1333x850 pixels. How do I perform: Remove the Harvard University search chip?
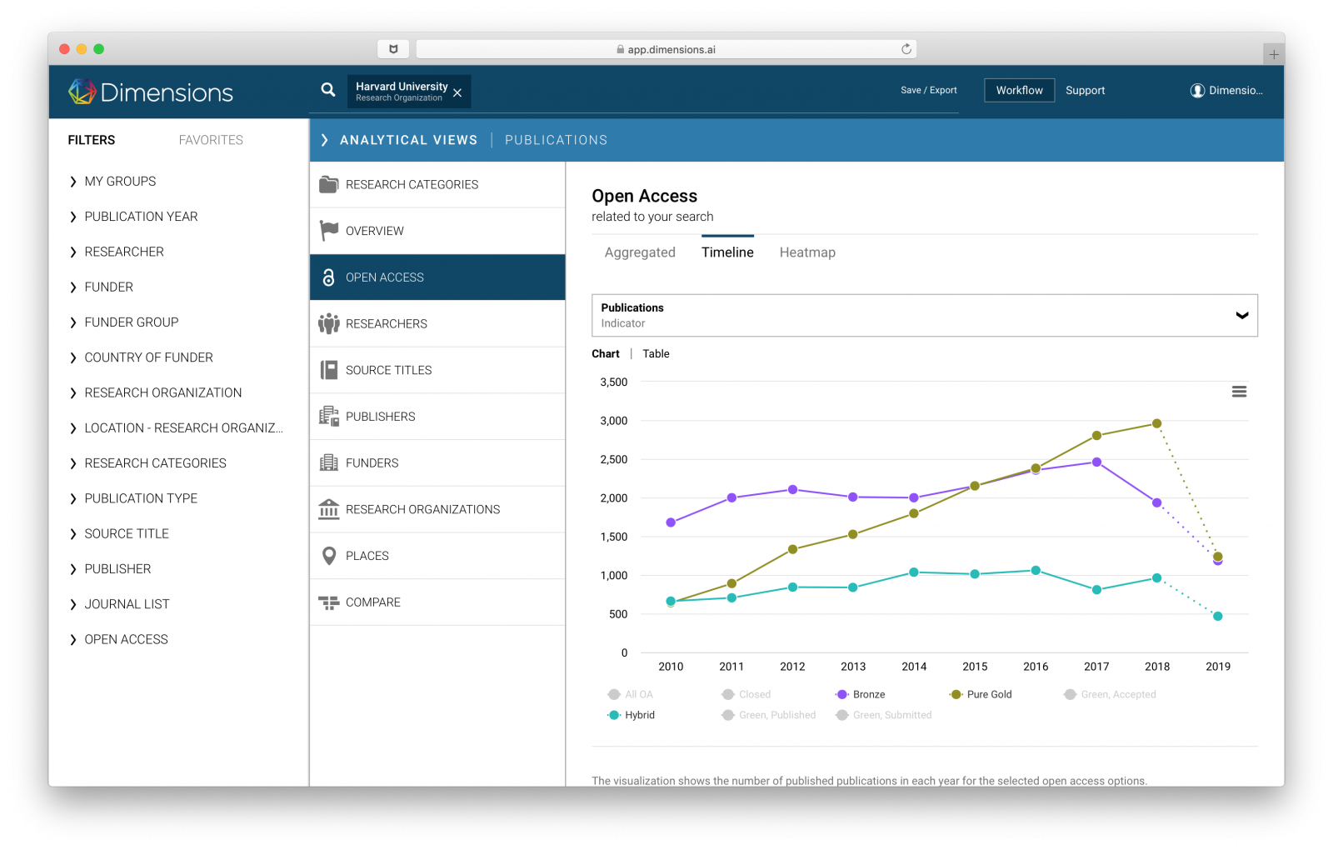pyautogui.click(x=457, y=92)
